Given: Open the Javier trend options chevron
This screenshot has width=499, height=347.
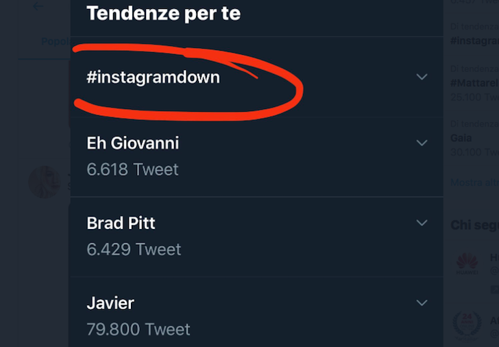Looking at the screenshot, I should click(422, 302).
